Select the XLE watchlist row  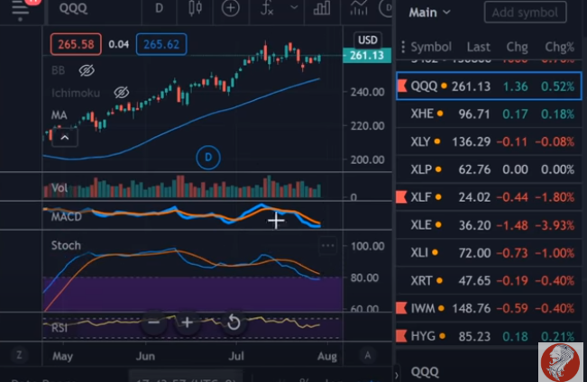tap(489, 225)
